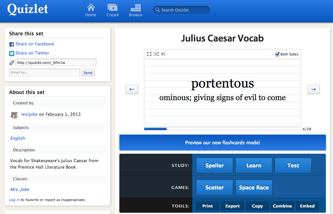Toggle the Both Sides checkbox
This screenshot has height=214, width=333.
pyautogui.click(x=277, y=54)
